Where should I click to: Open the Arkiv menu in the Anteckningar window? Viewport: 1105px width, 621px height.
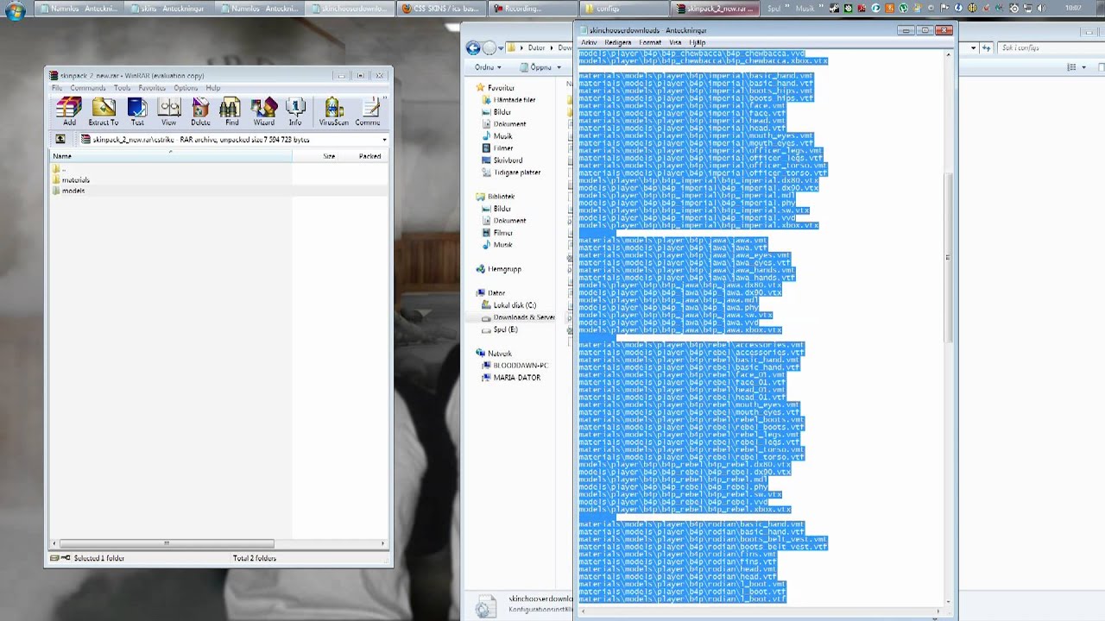[589, 42]
